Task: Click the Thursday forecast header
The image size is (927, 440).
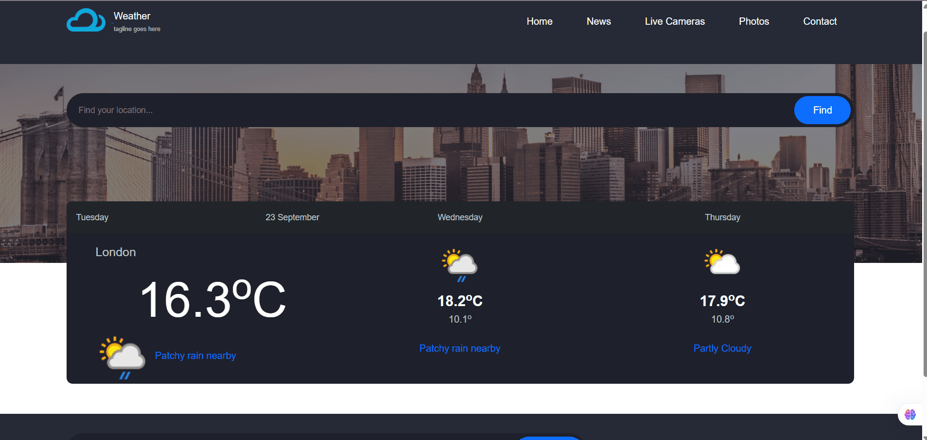Action: (x=722, y=217)
